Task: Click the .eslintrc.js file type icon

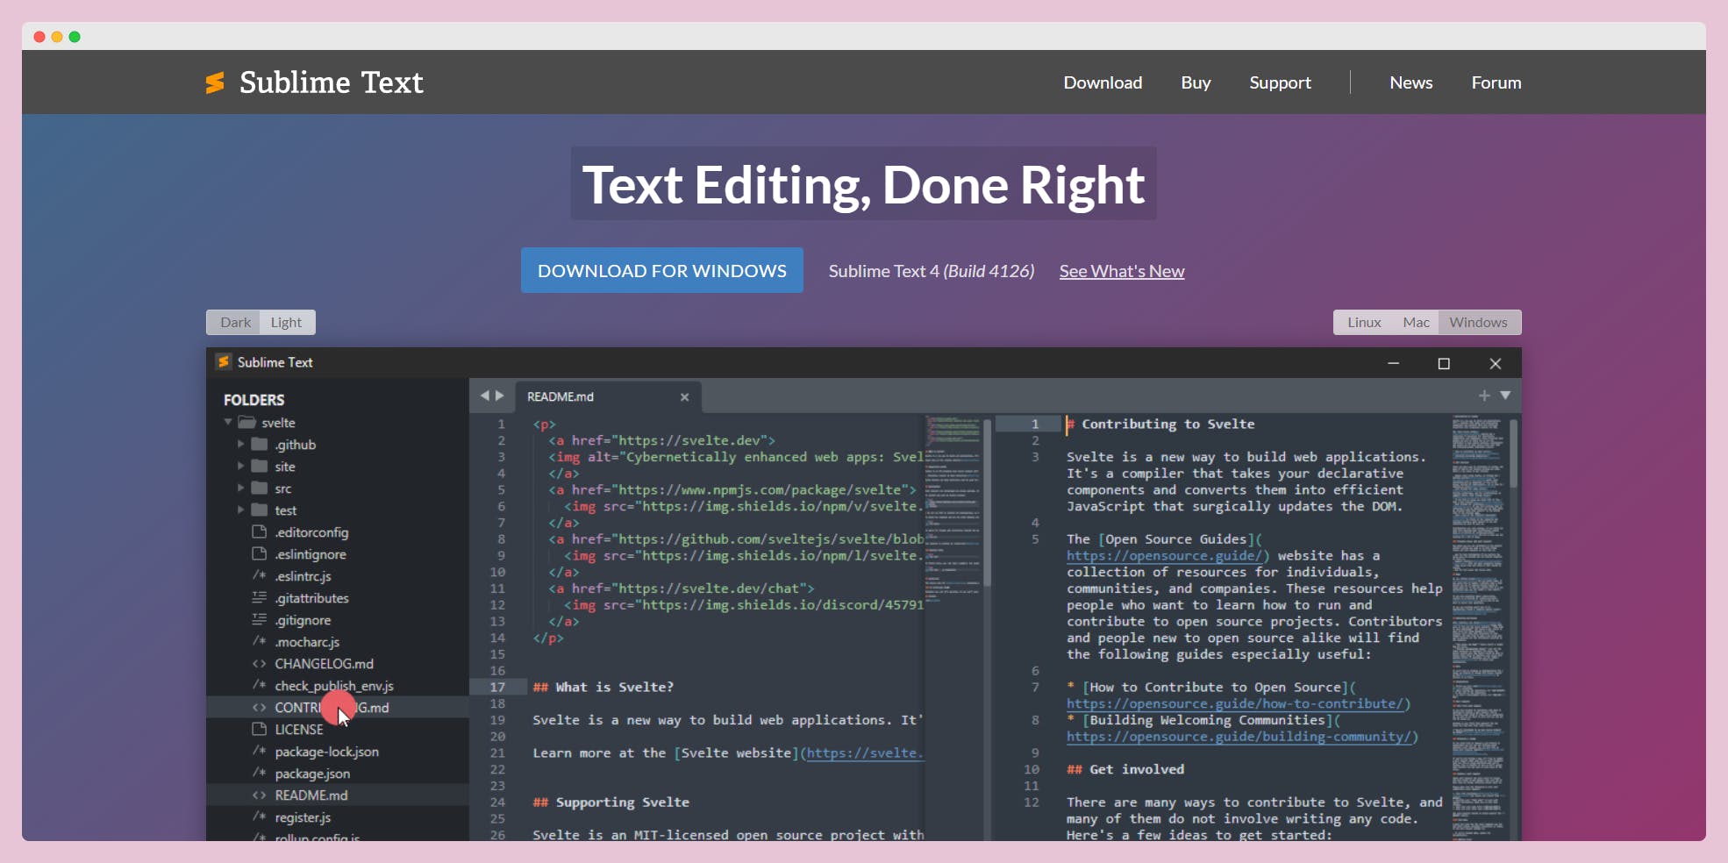Action: (259, 575)
